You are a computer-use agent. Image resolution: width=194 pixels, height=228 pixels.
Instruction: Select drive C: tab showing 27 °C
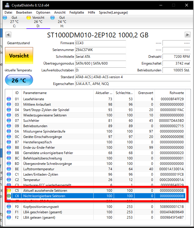pyautogui.click(x=14, y=22)
